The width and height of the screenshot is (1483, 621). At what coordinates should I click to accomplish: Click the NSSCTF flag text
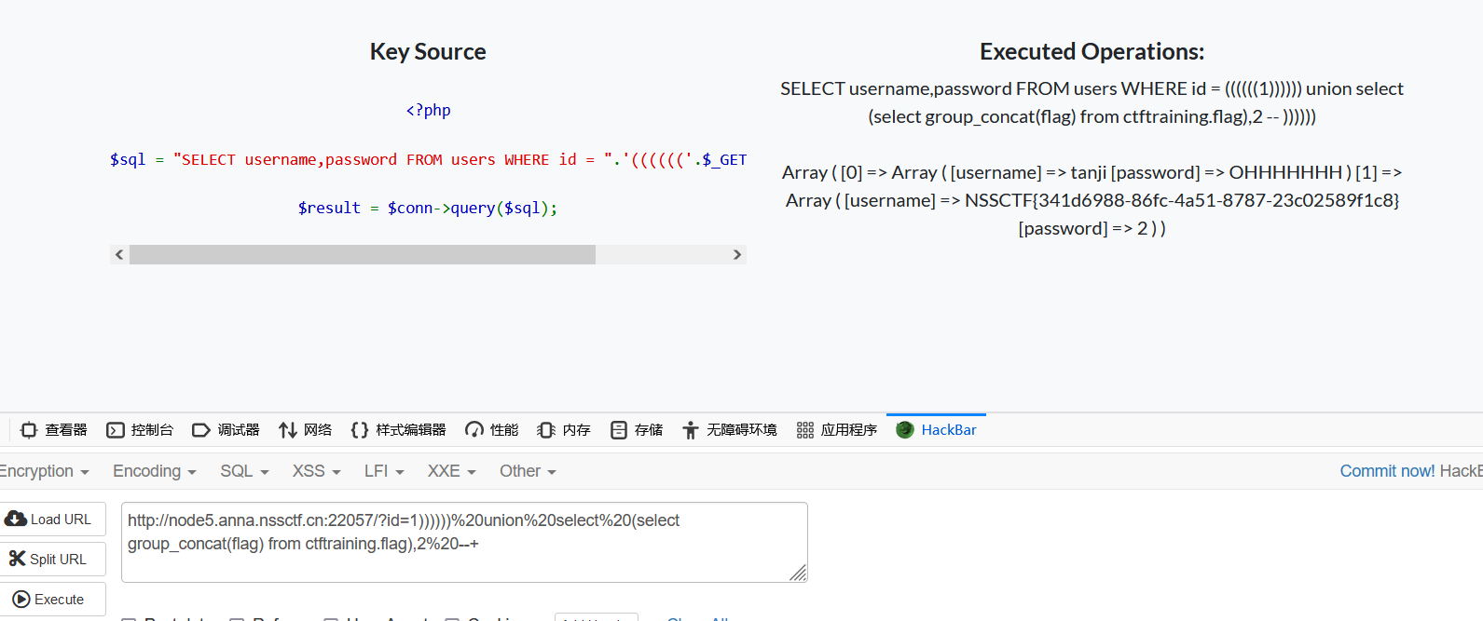click(1182, 200)
